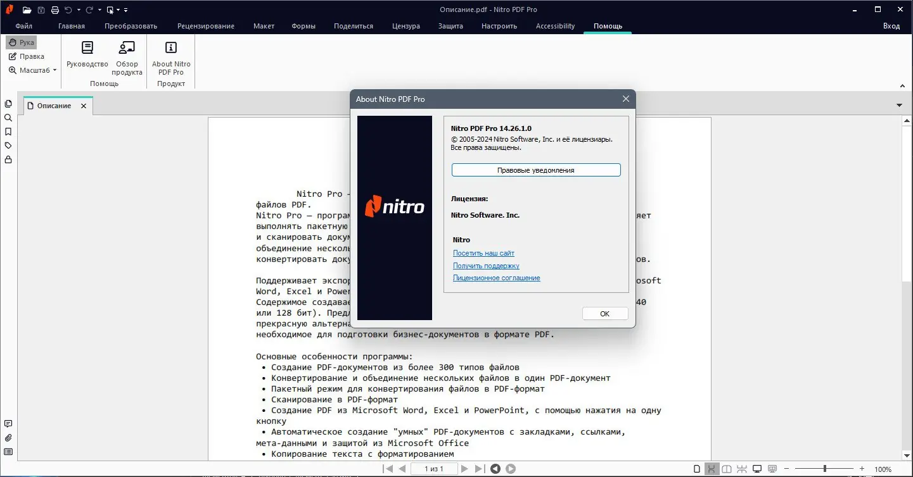Select the Рука hand tool
The image size is (913, 477).
(22, 42)
